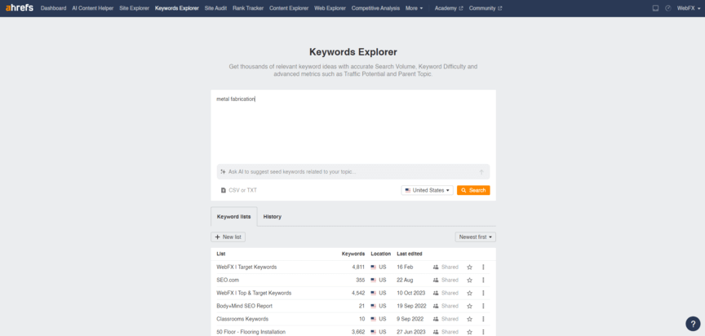Image resolution: width=705 pixels, height=336 pixels.
Task: Switch to the History tab
Action: click(x=273, y=216)
